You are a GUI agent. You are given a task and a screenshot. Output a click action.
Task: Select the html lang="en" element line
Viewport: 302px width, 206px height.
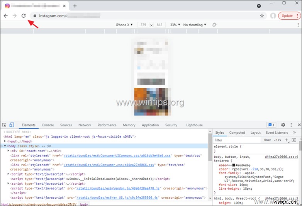point(70,137)
